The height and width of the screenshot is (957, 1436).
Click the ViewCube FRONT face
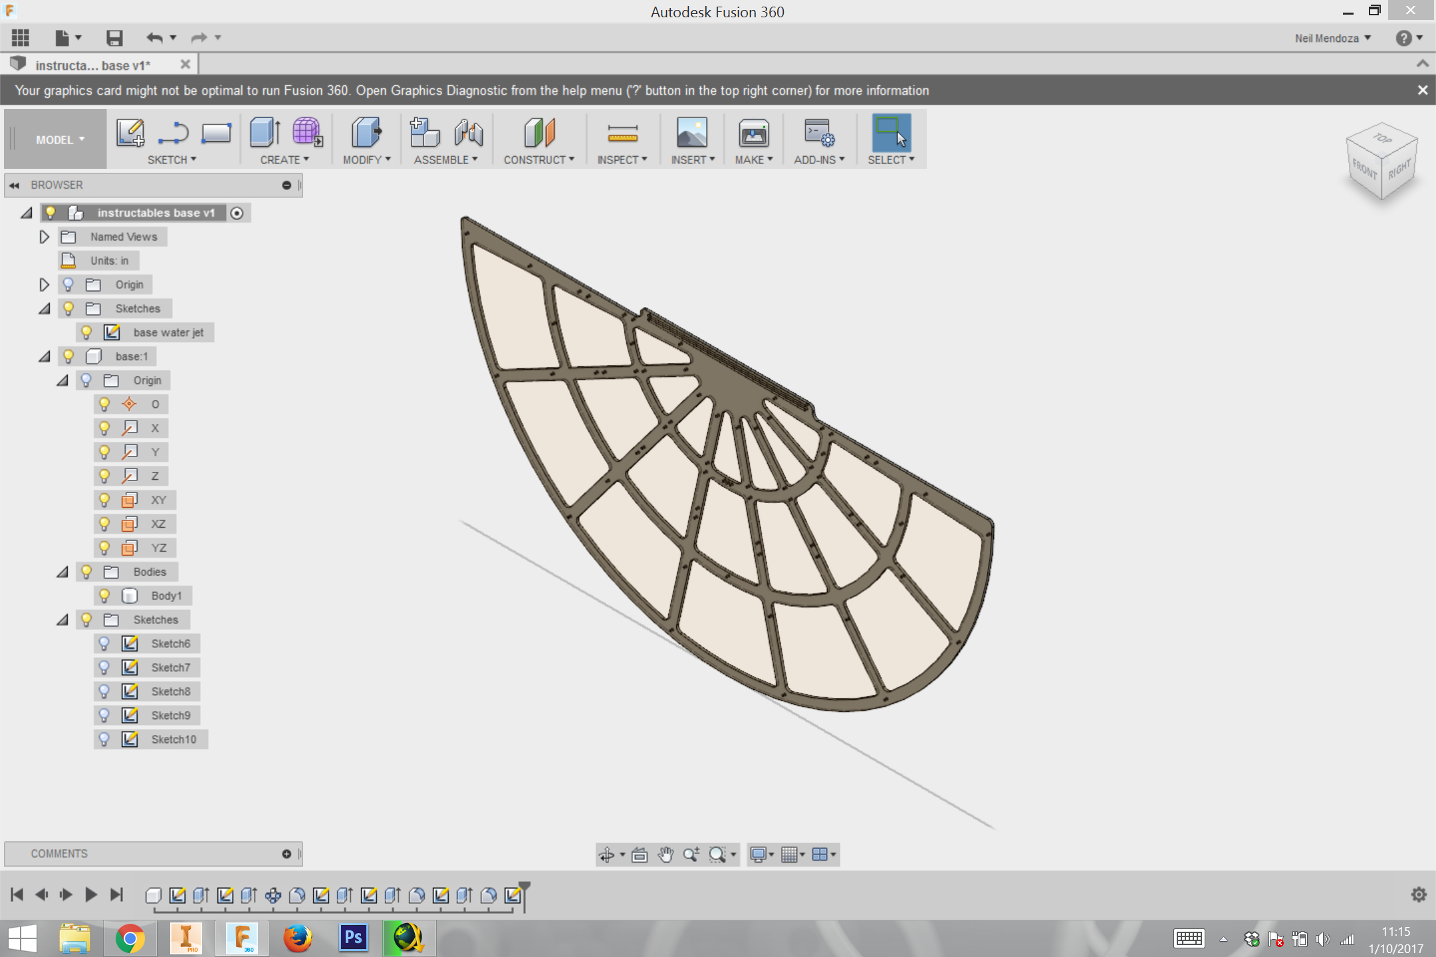pos(1364,170)
